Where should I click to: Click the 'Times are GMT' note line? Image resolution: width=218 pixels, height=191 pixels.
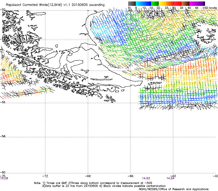pos(93,183)
